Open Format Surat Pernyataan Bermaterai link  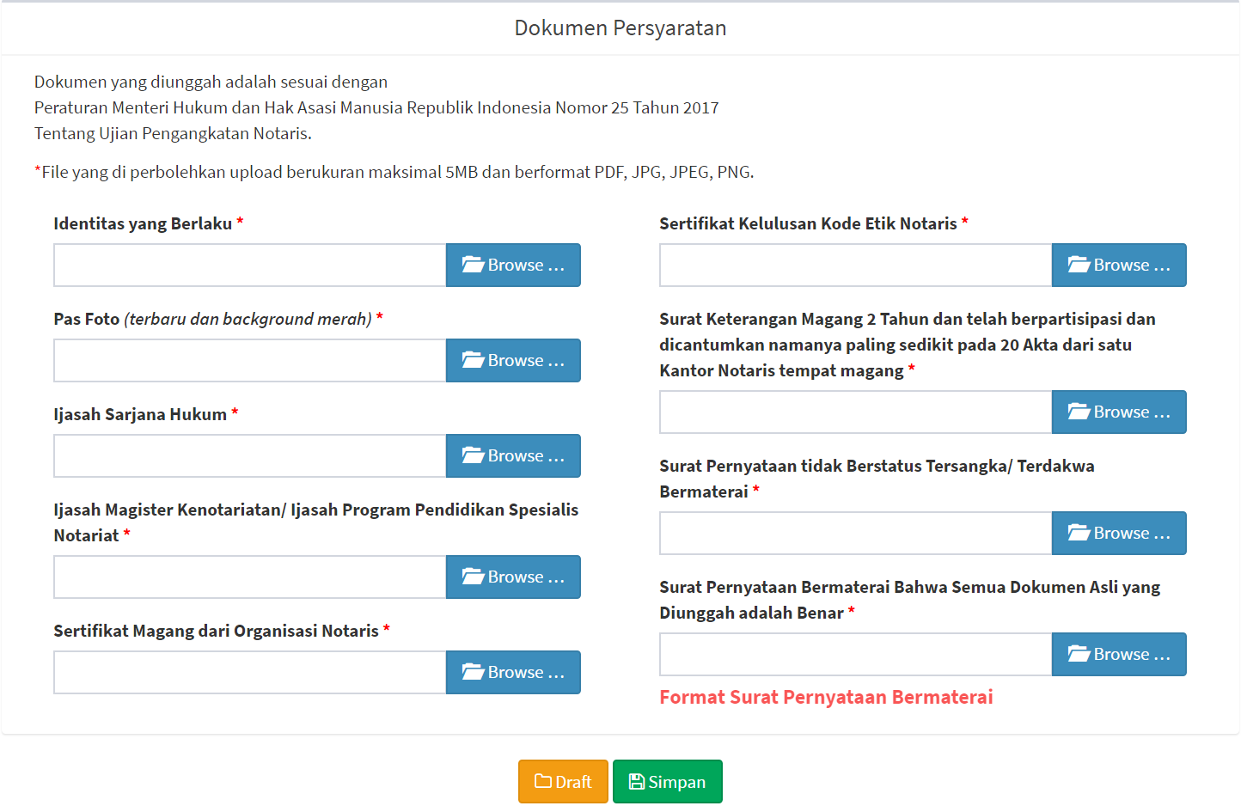coord(826,697)
